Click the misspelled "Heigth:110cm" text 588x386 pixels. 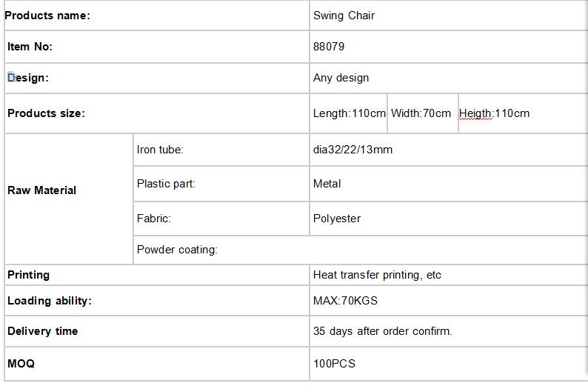[494, 113]
